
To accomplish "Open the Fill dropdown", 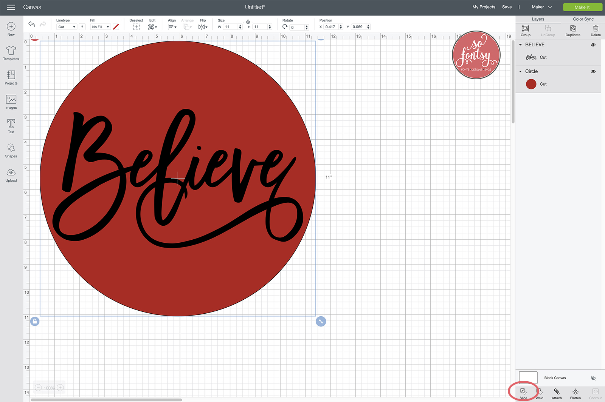I will click(100, 27).
